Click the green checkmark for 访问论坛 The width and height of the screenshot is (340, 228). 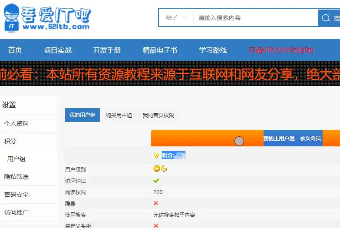[156, 181]
